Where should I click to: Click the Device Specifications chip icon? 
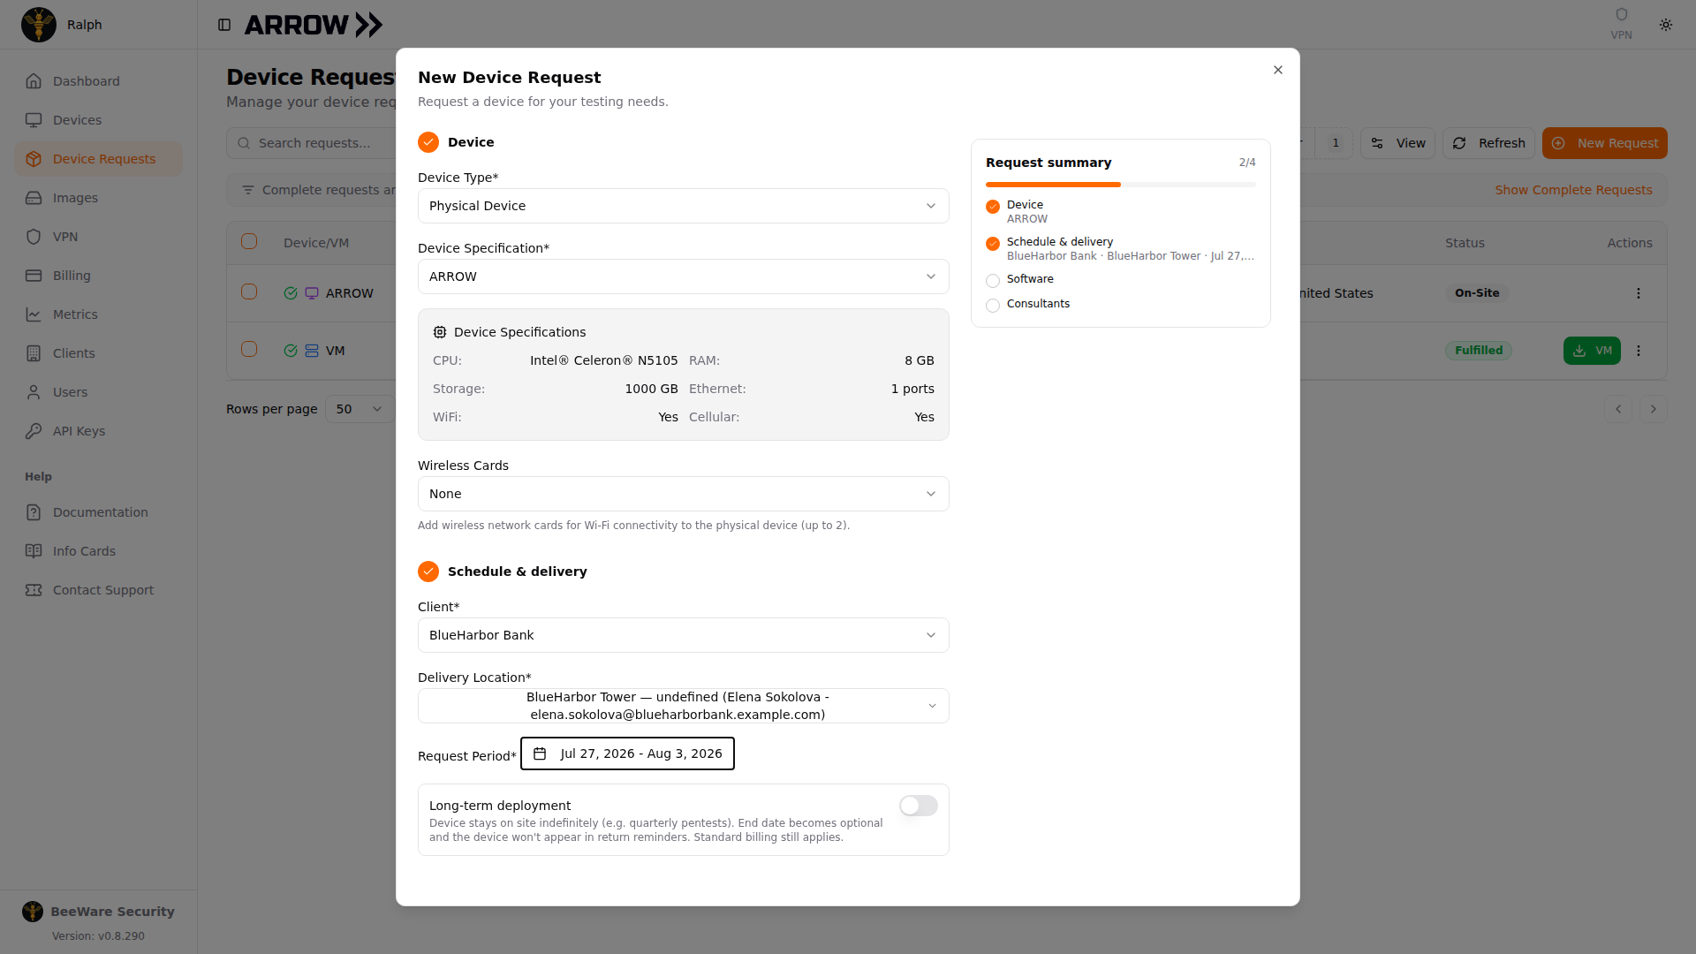click(440, 332)
